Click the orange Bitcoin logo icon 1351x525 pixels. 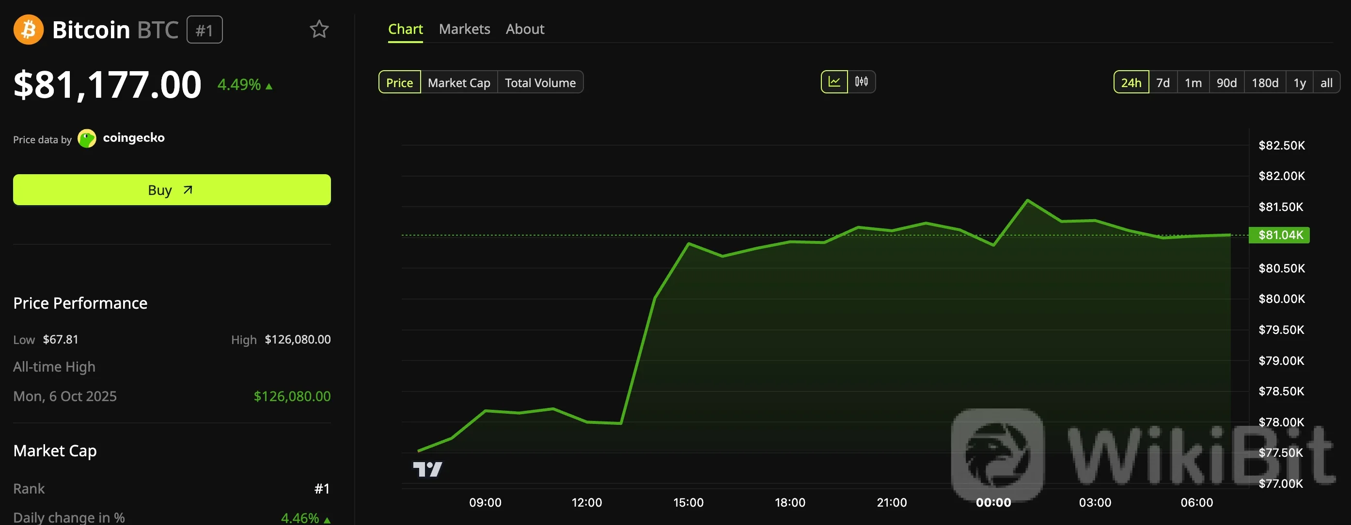click(x=28, y=30)
